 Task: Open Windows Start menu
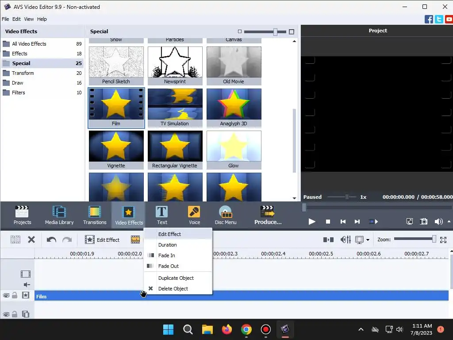(168, 329)
